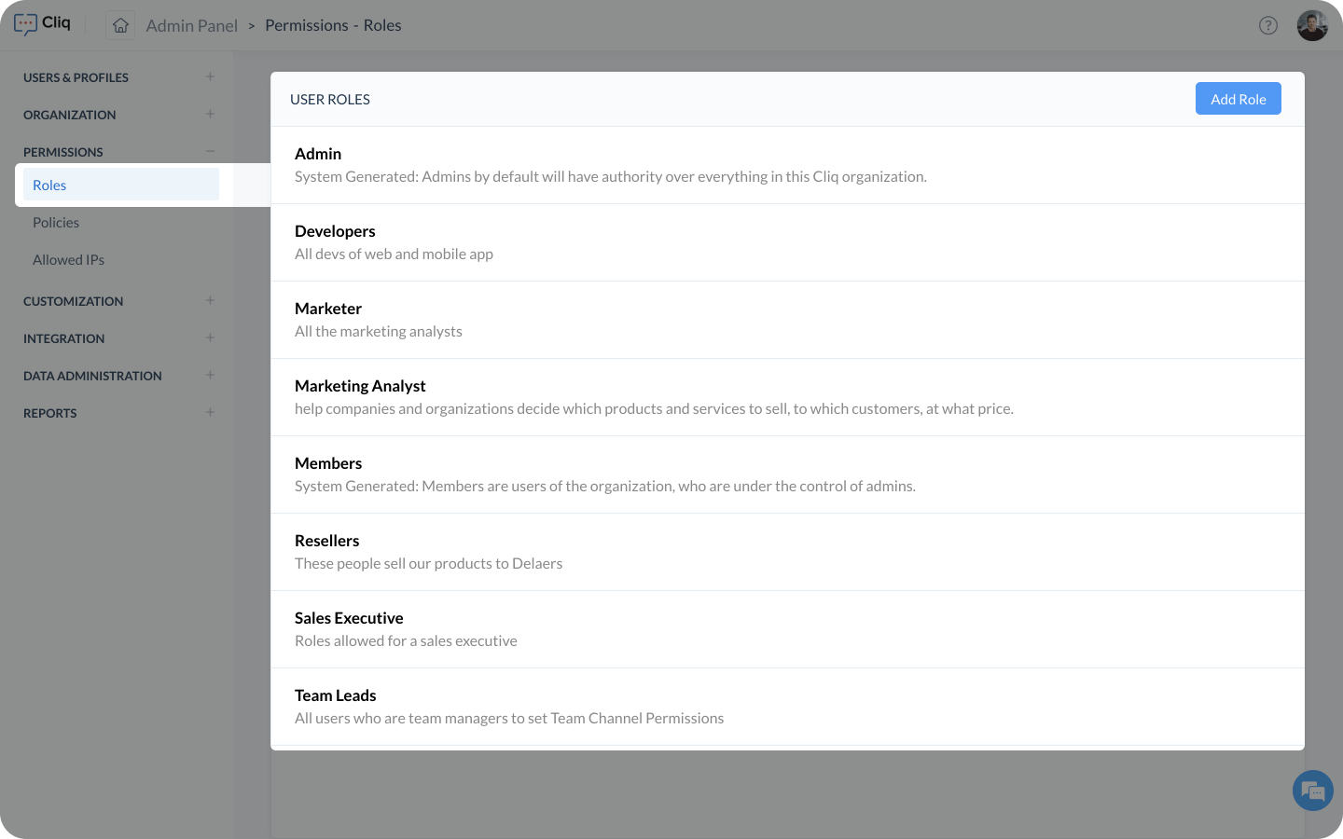
Task: Expand the Data Administration section
Action: pyautogui.click(x=210, y=376)
